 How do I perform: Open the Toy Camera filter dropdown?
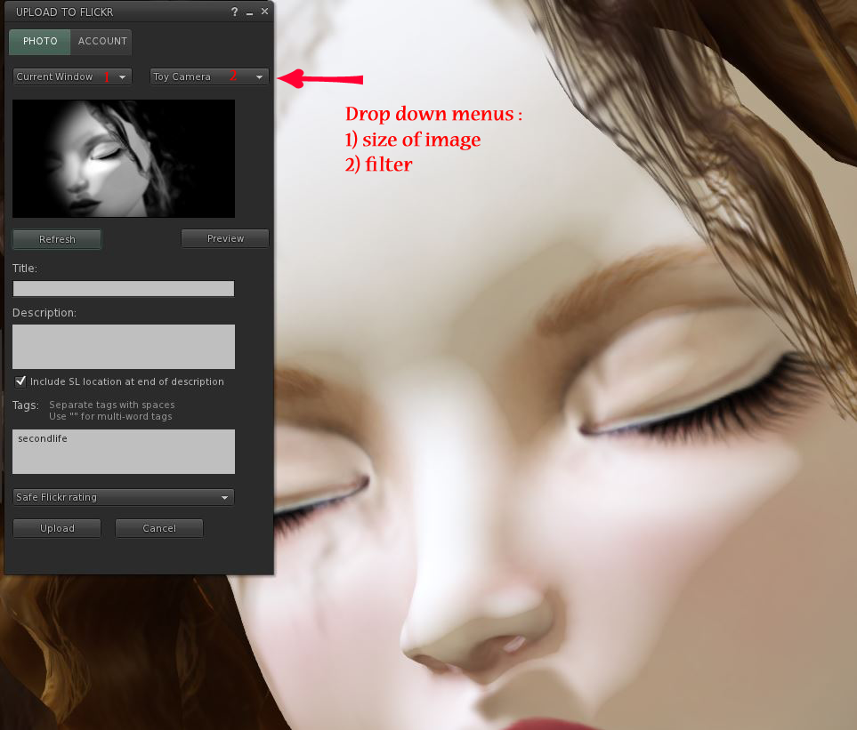209,77
